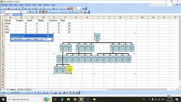181x102 pixels.
Task: Toggle Align Right
Action: coord(46,12)
